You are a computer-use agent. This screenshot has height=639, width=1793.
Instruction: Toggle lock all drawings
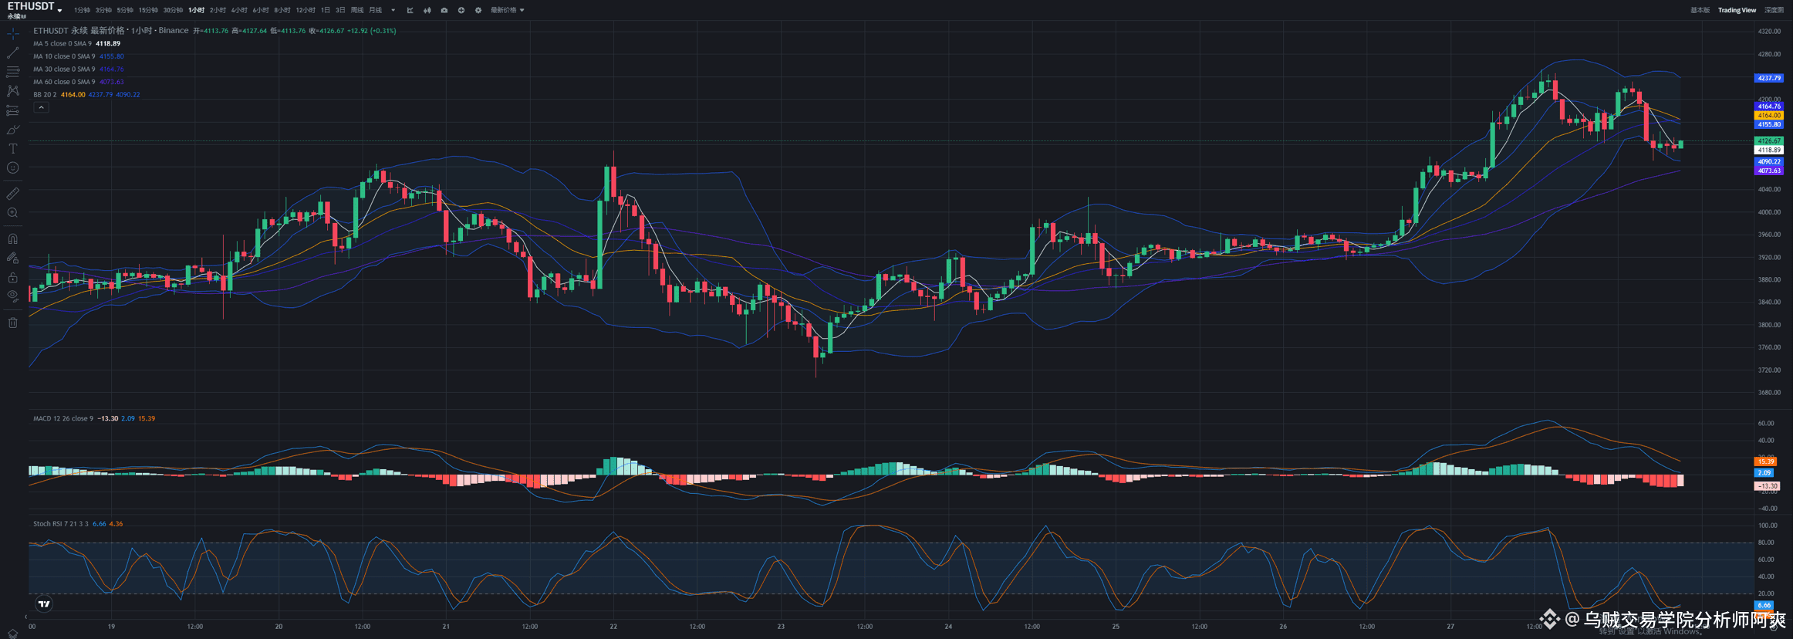[13, 277]
